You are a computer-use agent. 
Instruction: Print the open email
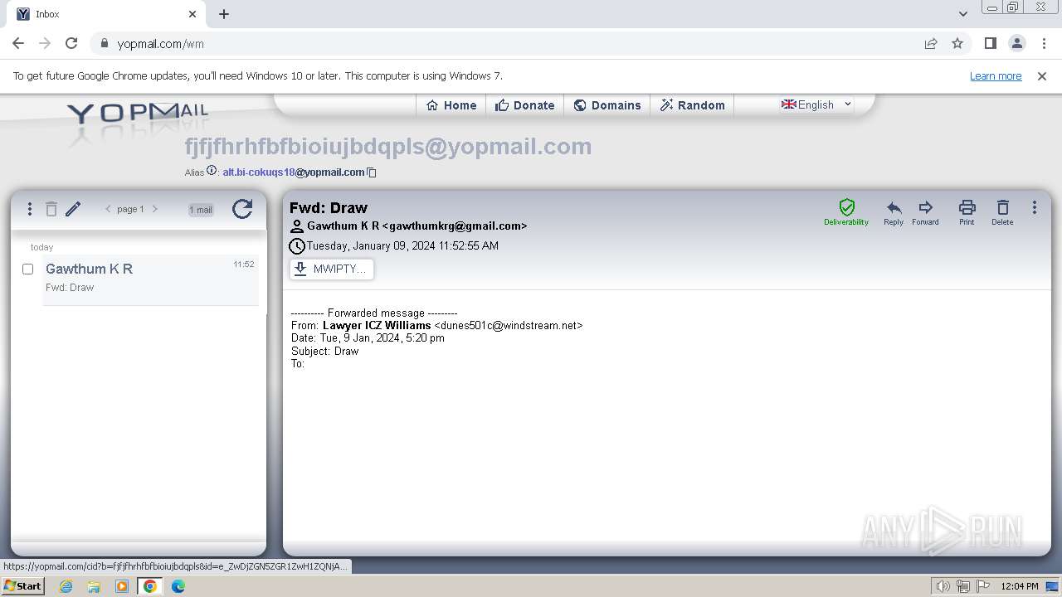point(967,212)
